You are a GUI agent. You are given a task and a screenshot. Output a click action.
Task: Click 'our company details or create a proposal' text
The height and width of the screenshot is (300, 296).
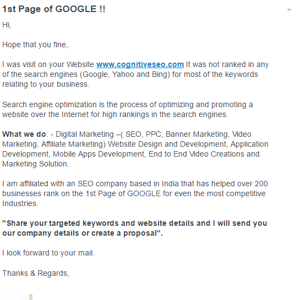coord(83,233)
